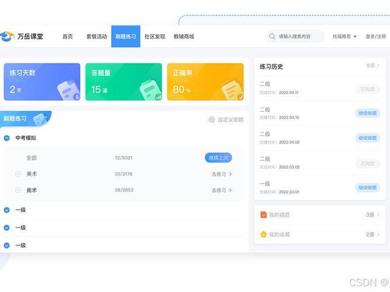This screenshot has width=390, height=292.
Task: Click 继续做题 for 2022.04.10 entry
Action: click(x=368, y=113)
